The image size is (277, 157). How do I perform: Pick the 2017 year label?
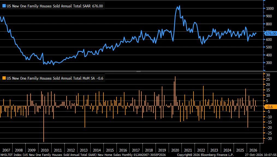tap(136, 150)
